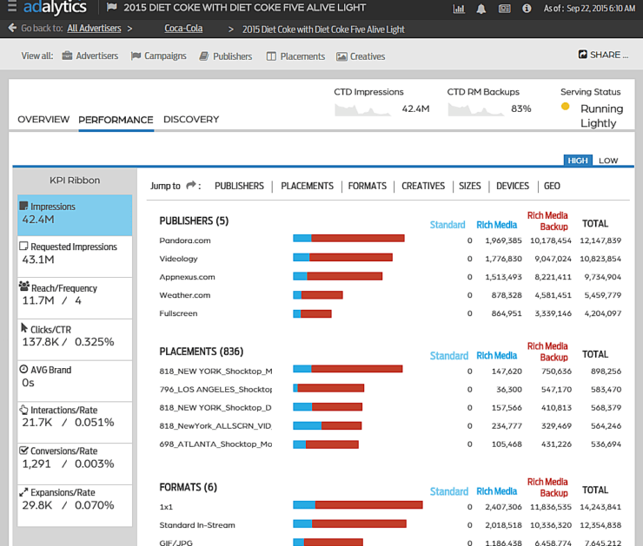Open the SHARE options menu

[x=603, y=55]
